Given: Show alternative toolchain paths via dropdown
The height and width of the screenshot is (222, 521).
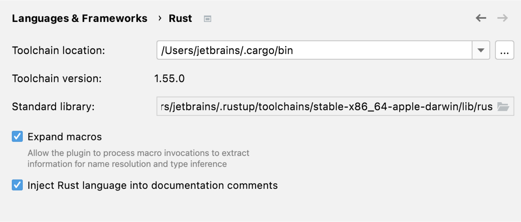Looking at the screenshot, I should 481,50.
